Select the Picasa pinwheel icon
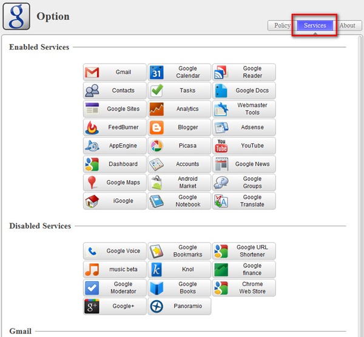Screen dimensions: 364x337 click(x=157, y=146)
